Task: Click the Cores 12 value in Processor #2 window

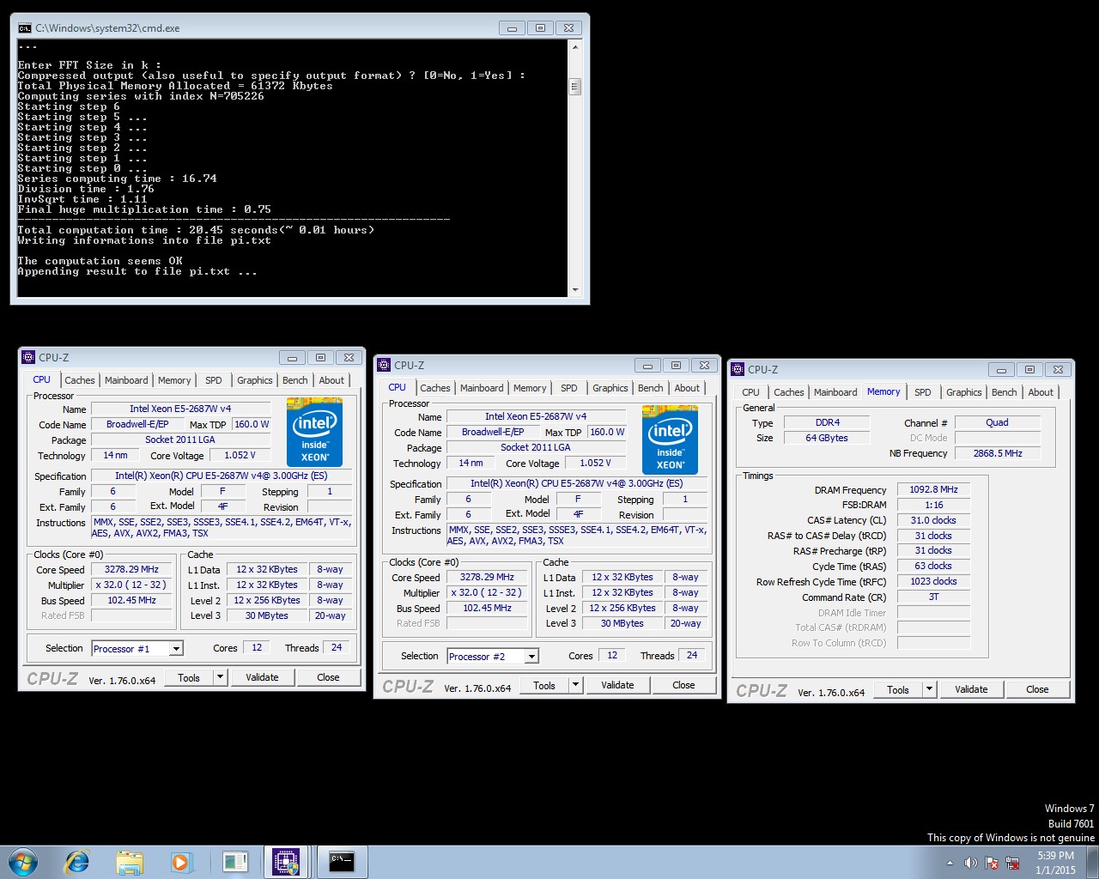Action: coord(612,655)
